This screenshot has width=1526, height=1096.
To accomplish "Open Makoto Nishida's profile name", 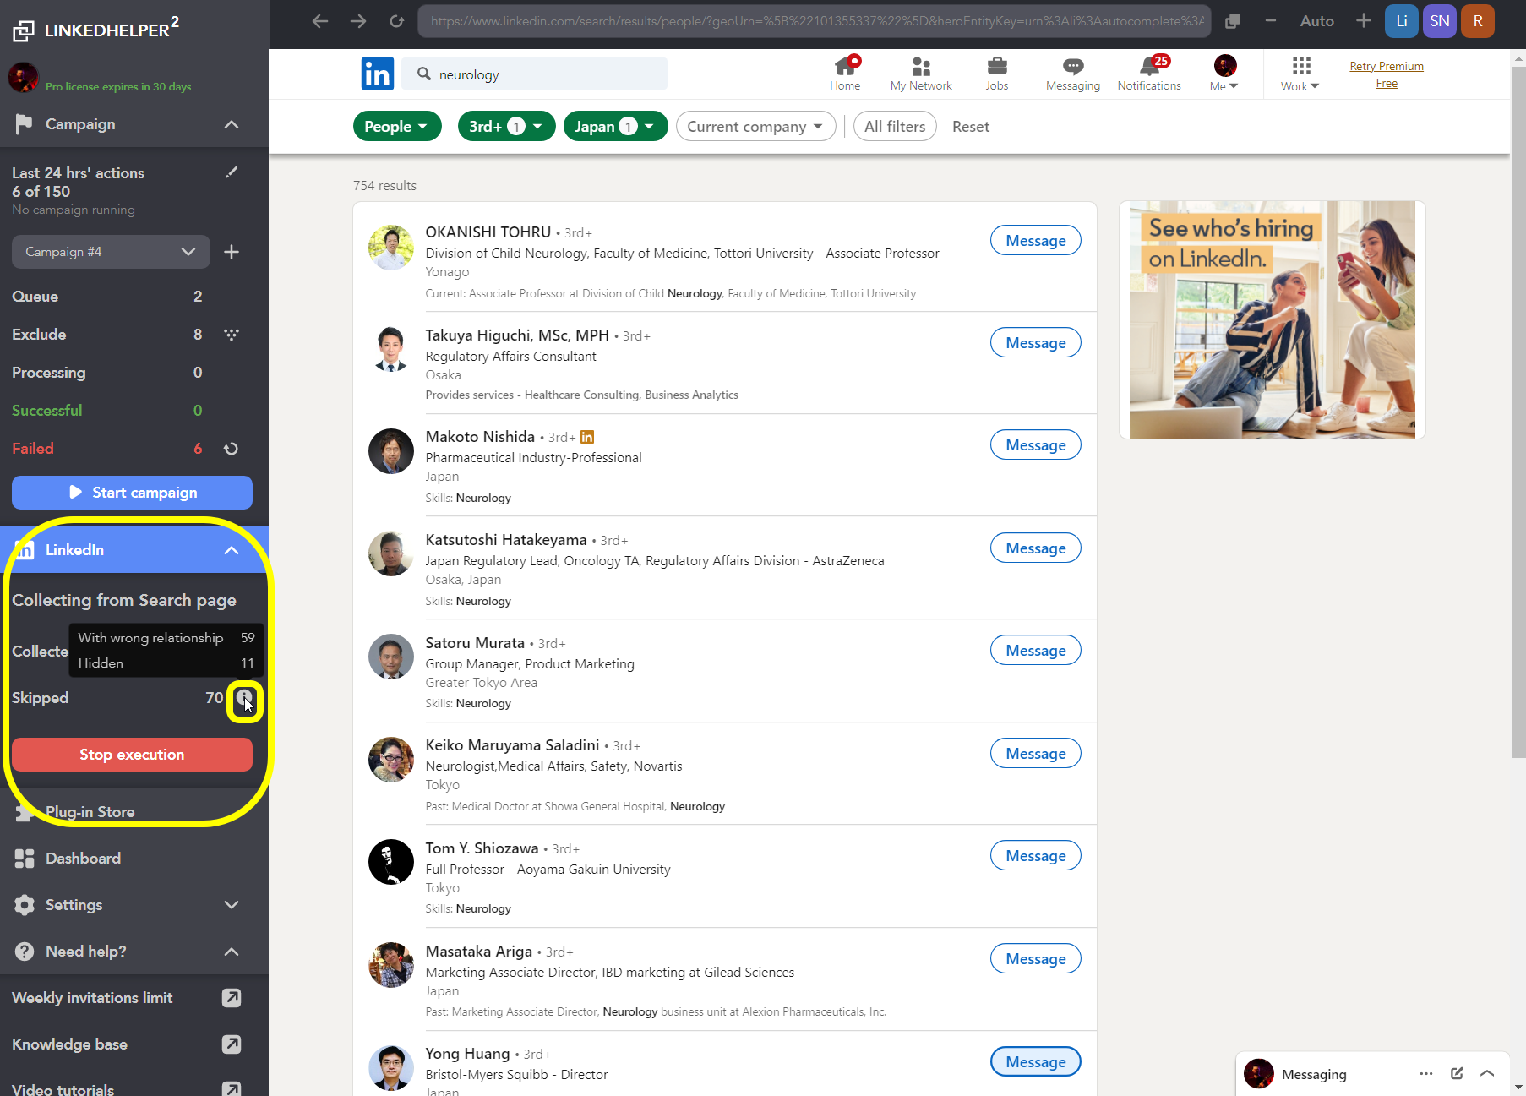I will (x=480, y=437).
